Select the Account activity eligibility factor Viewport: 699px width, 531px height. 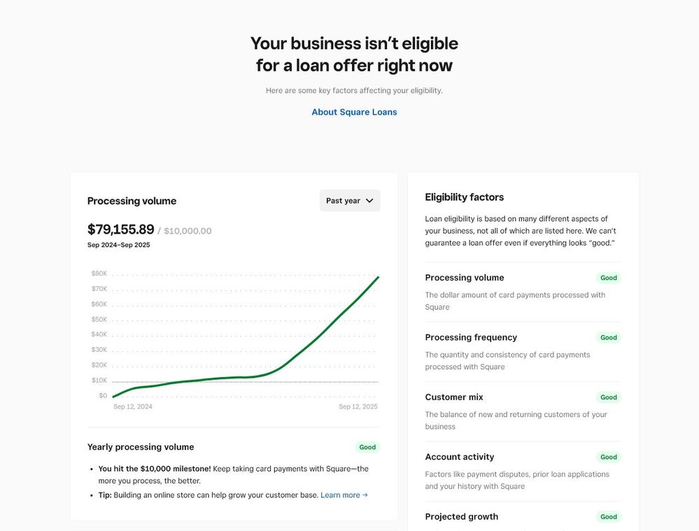click(460, 457)
